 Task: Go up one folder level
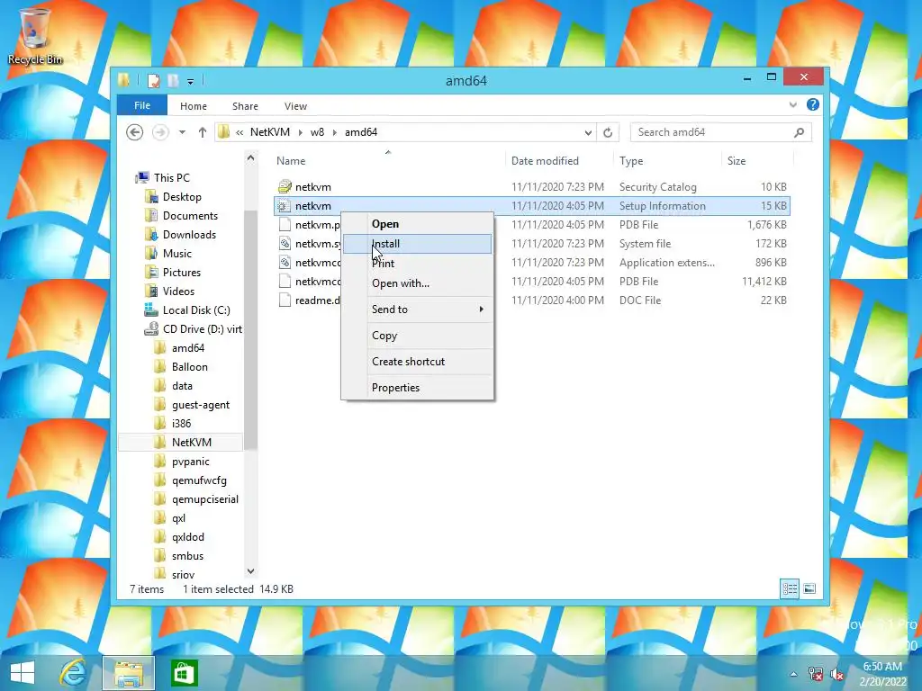pos(203,132)
